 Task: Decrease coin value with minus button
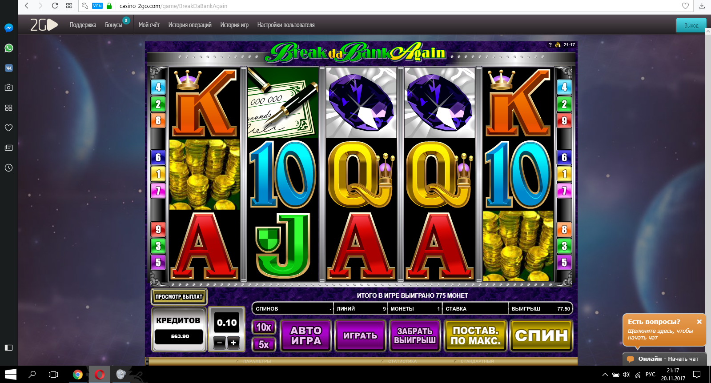(220, 343)
